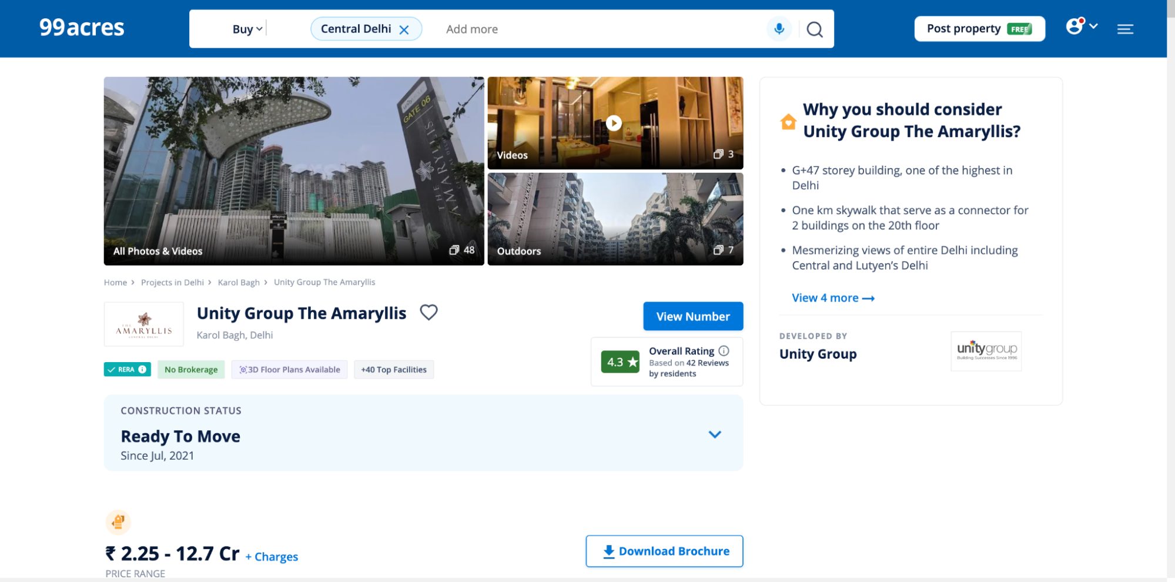
Task: Click + Charges link
Action: 272,557
